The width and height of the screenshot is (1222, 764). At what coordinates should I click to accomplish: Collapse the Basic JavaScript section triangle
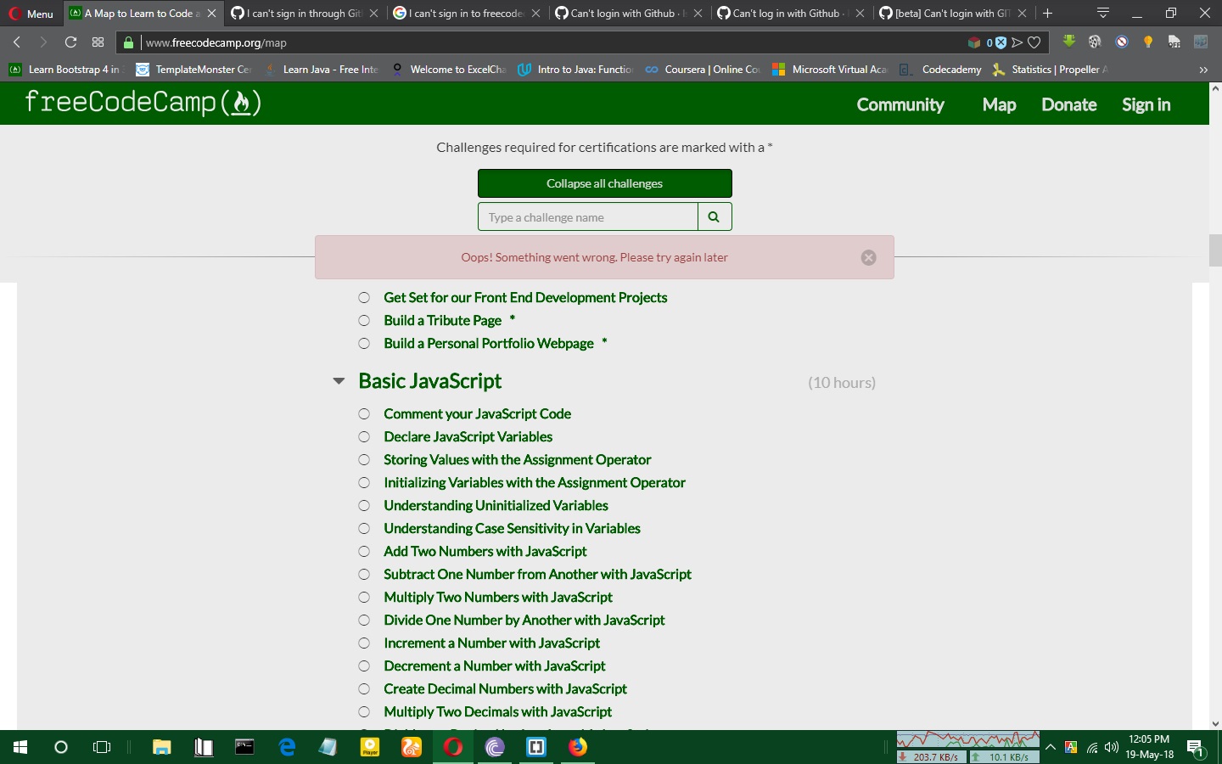point(339,381)
